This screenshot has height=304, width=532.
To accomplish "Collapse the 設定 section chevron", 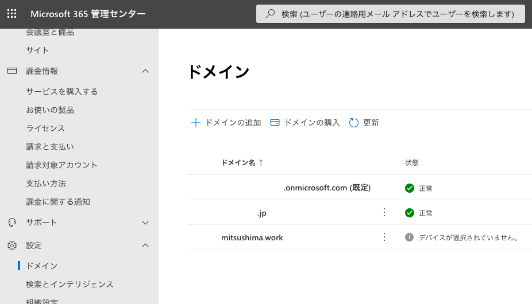I will (x=145, y=245).
